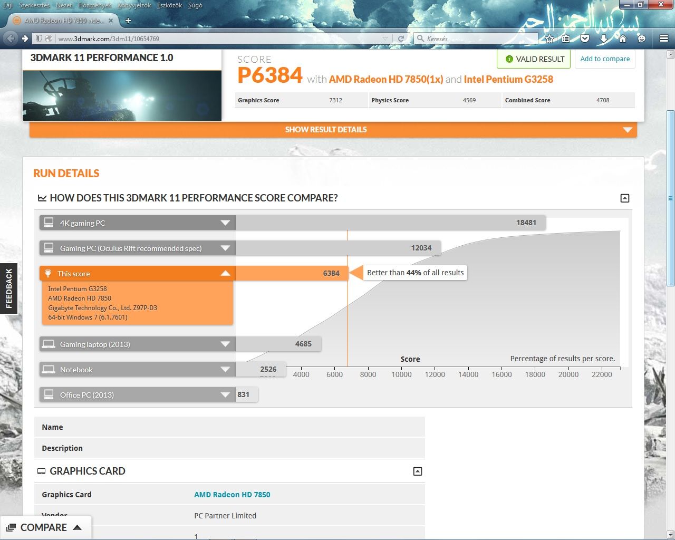Click the Show Result Details bar
Image resolution: width=675 pixels, height=540 pixels.
(x=333, y=130)
